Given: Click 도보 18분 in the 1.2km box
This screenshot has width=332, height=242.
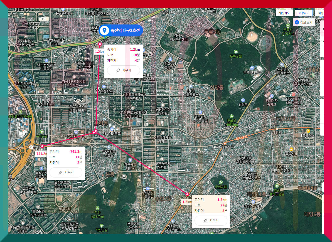Looking at the screenshot, I should click(x=124, y=55).
